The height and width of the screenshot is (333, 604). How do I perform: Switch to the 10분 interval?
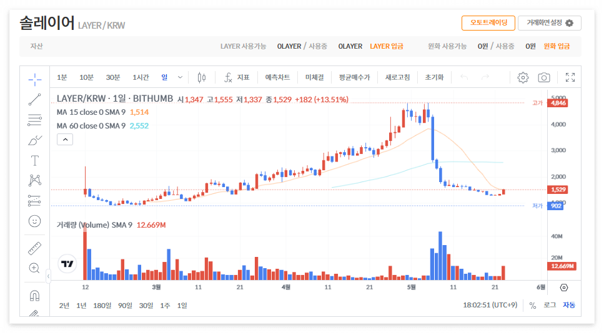pos(86,78)
